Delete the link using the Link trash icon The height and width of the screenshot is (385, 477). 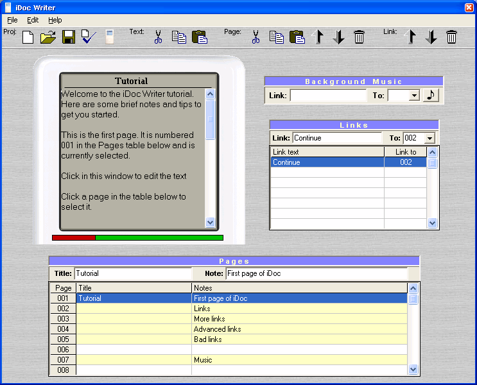451,37
